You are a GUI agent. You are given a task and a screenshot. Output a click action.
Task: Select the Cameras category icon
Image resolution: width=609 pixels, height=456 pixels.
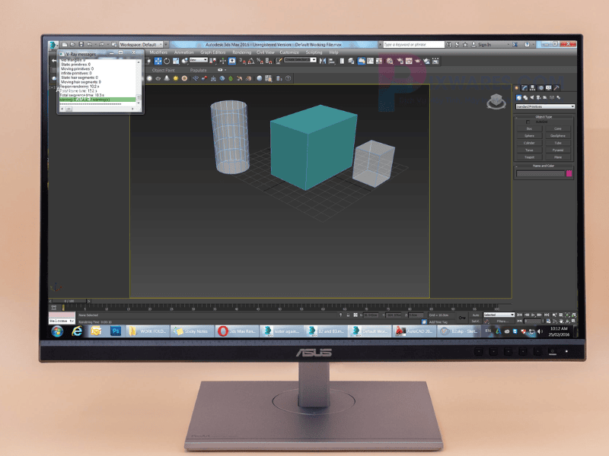pos(540,97)
